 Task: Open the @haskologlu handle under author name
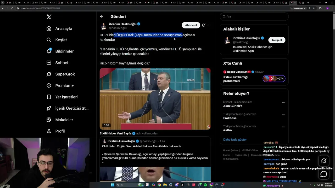coord(118,28)
